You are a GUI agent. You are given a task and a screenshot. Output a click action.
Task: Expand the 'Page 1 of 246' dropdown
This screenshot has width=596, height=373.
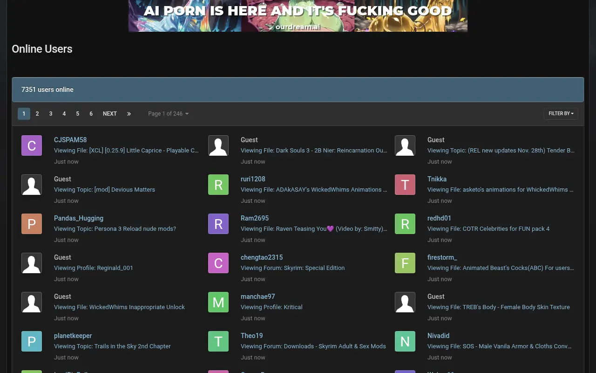click(x=169, y=114)
